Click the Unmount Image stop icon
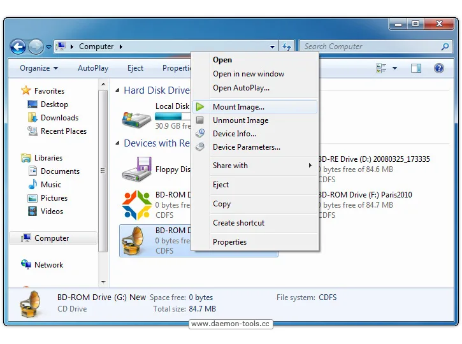Screen dimensions: 462x344 [x=200, y=120]
